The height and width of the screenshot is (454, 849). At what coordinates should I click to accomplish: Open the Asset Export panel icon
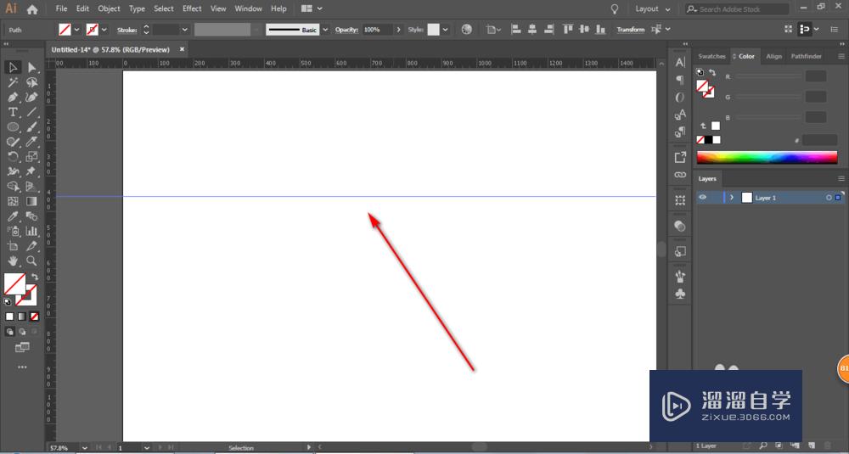680,157
